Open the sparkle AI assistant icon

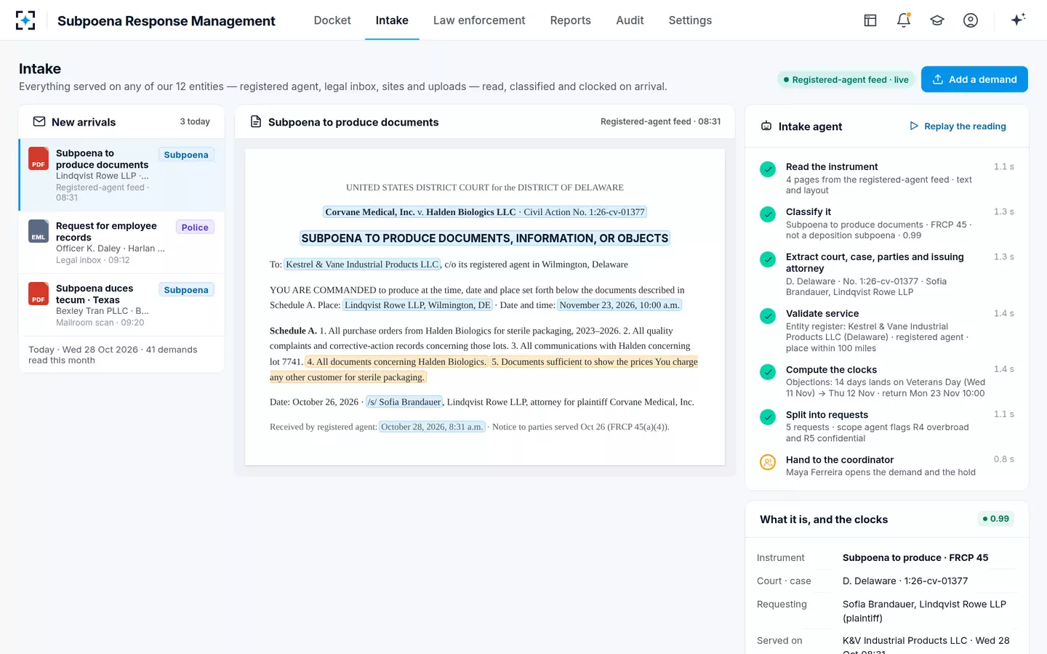1018,20
